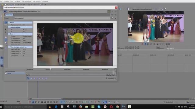Click save preset floppy icon

tap(112, 18)
